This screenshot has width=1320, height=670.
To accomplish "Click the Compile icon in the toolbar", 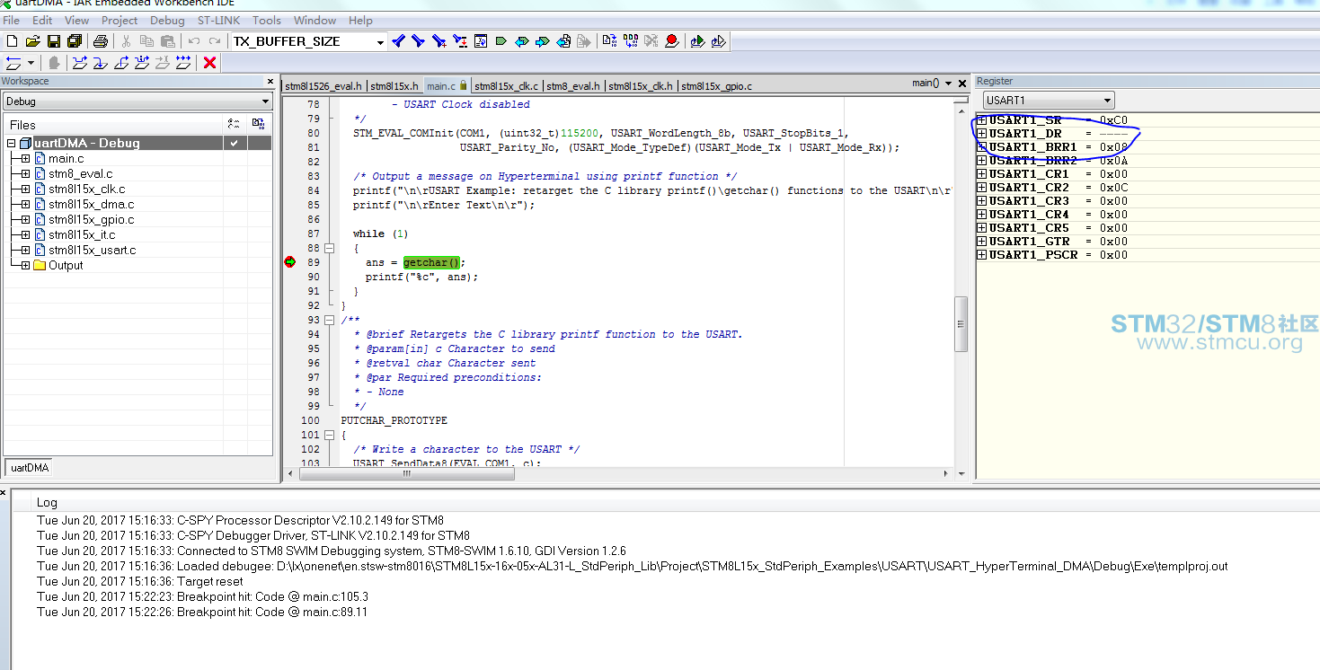I will [609, 41].
